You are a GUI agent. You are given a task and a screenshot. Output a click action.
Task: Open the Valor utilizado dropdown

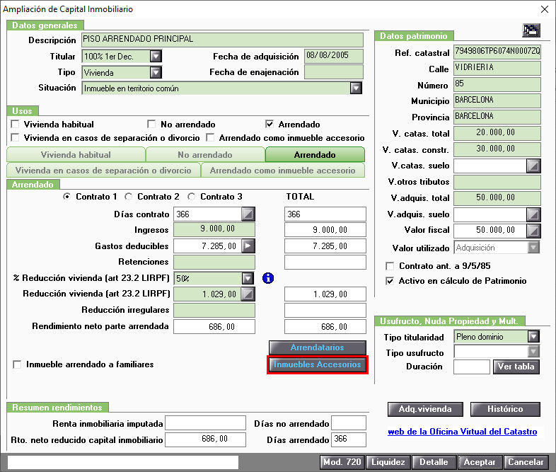533,248
